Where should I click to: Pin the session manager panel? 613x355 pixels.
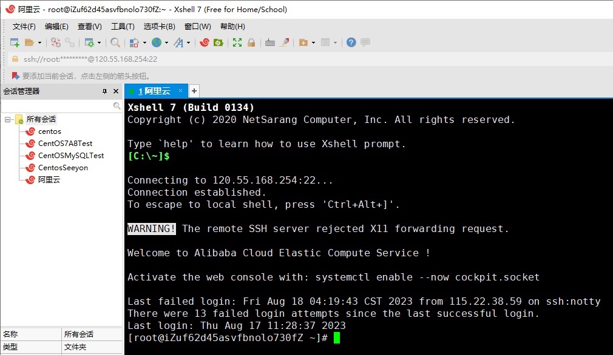point(104,91)
